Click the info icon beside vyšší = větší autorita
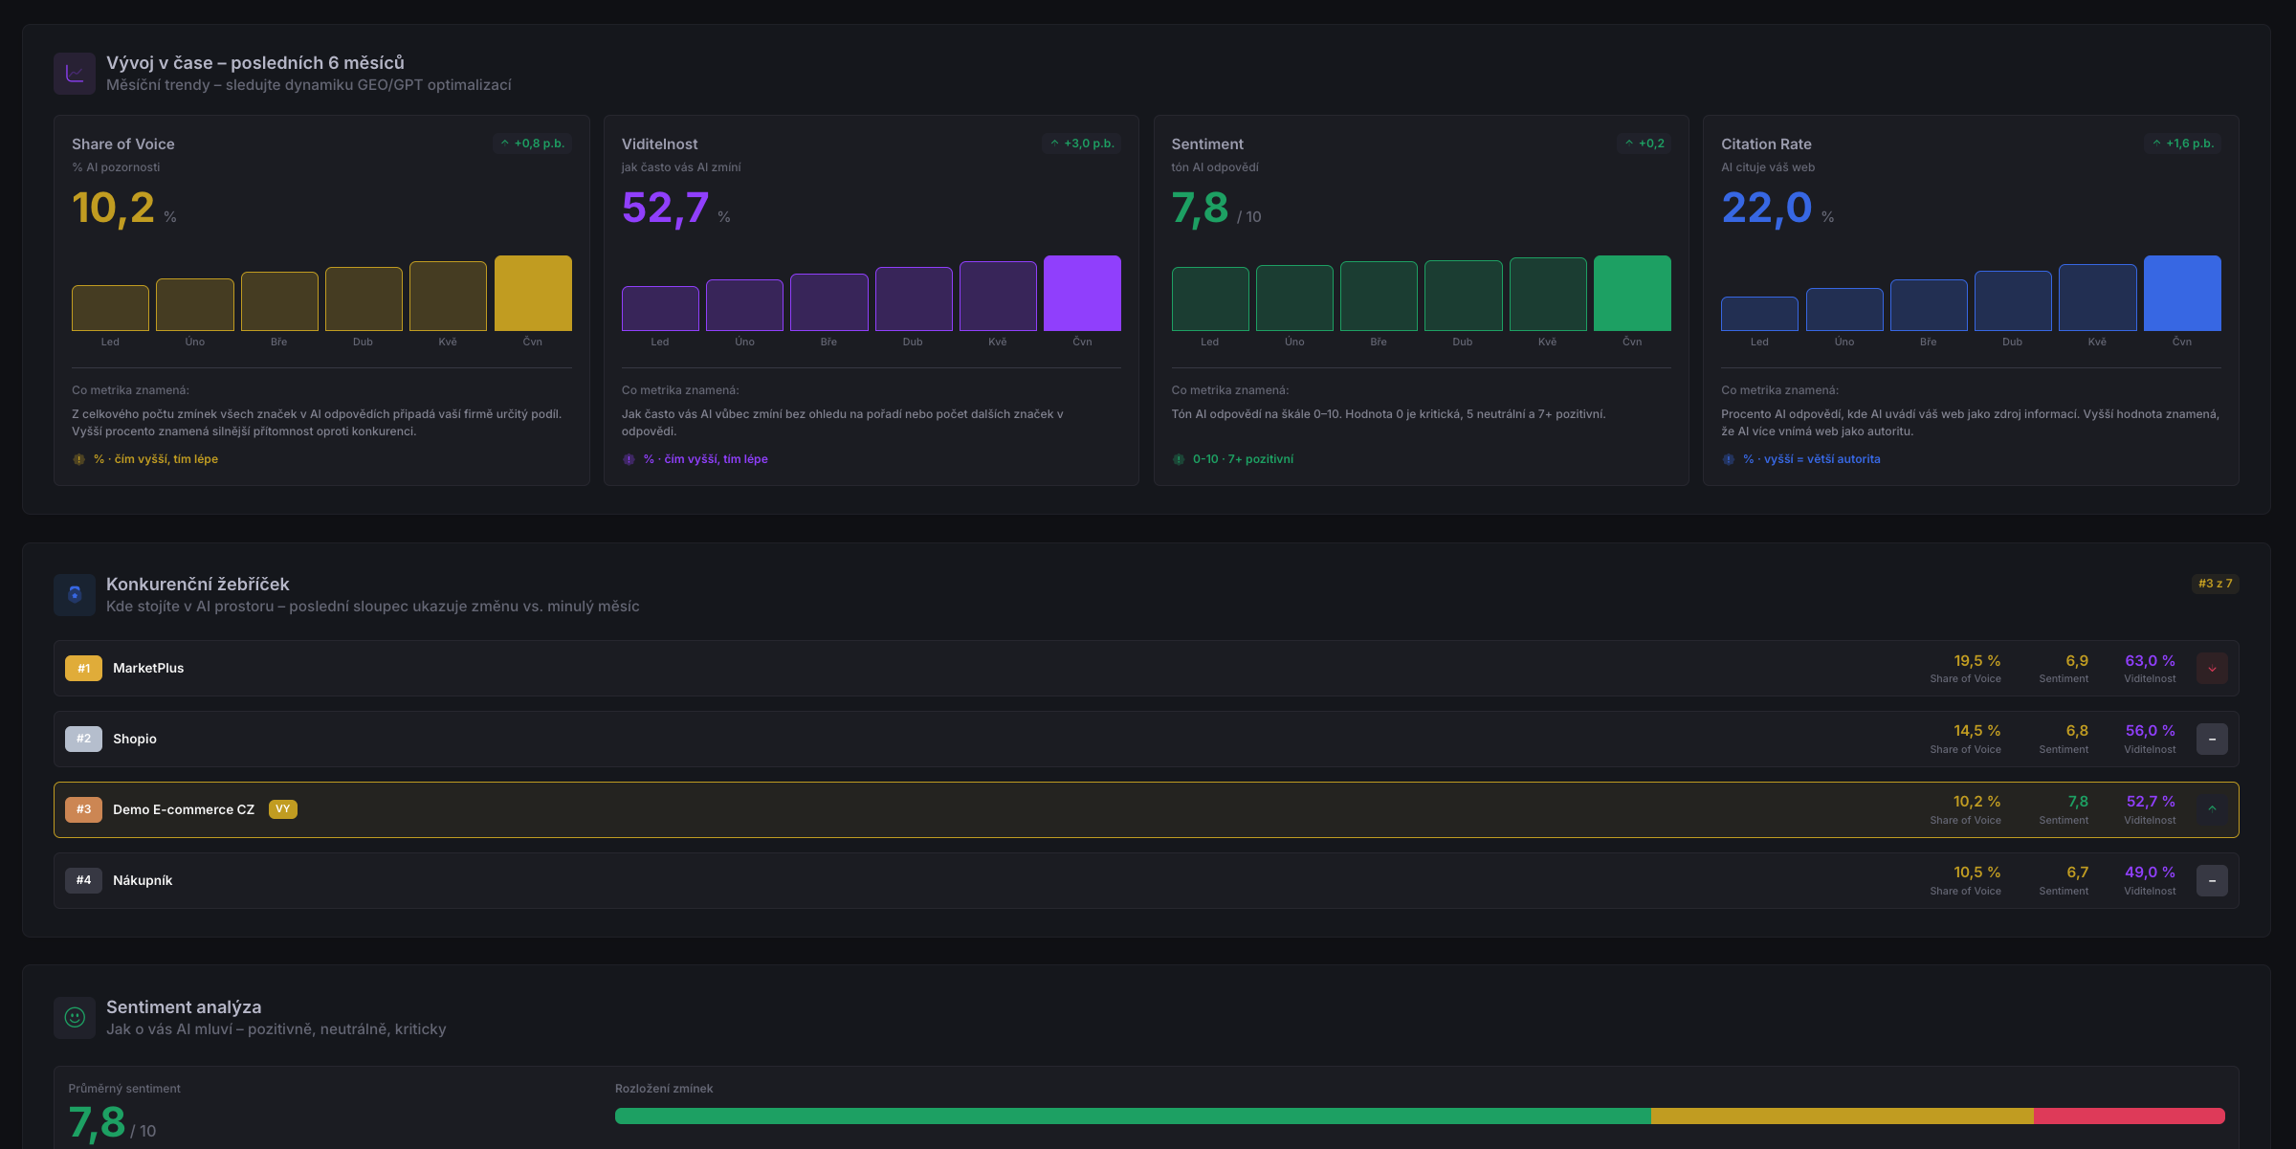Screen dimensions: 2296x1149 (x=1729, y=459)
